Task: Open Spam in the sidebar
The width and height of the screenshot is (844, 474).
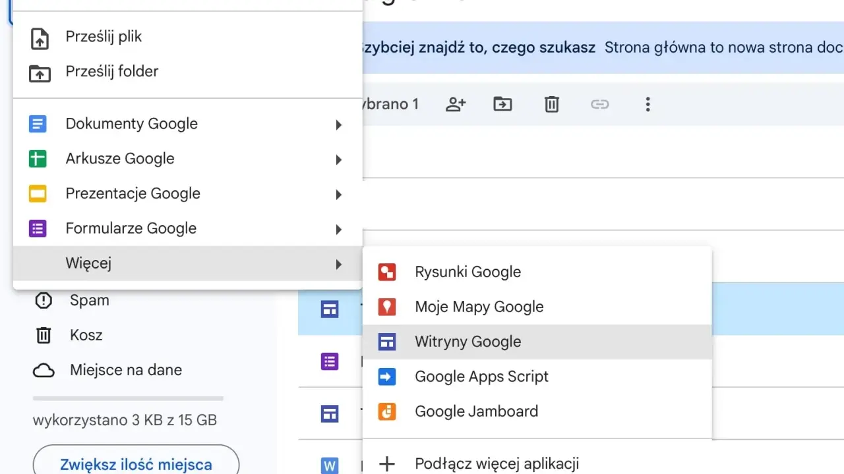Action: coord(90,300)
